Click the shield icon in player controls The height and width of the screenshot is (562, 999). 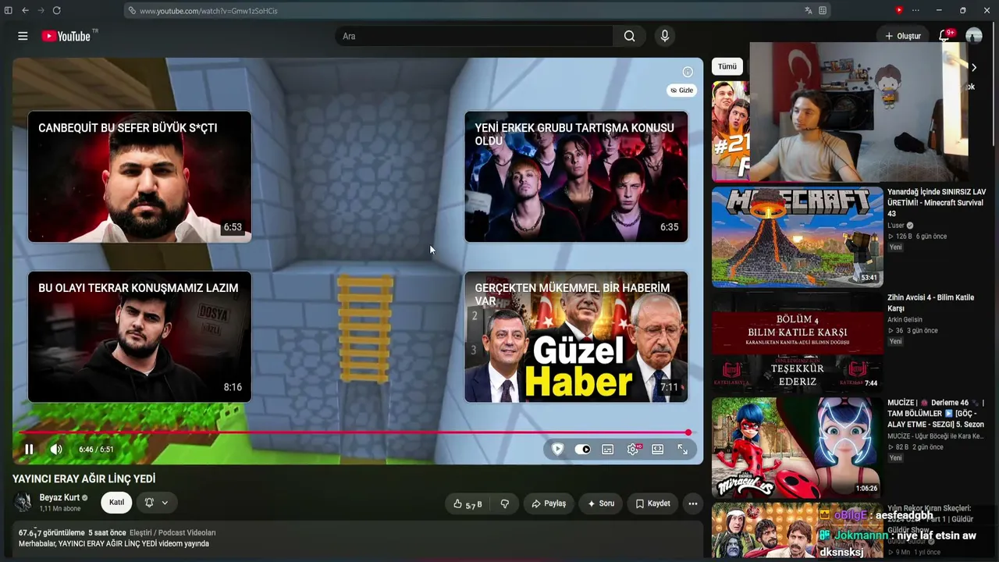(x=557, y=449)
